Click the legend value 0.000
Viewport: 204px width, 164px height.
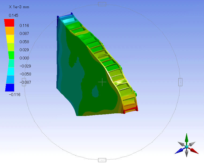[x=24, y=58]
